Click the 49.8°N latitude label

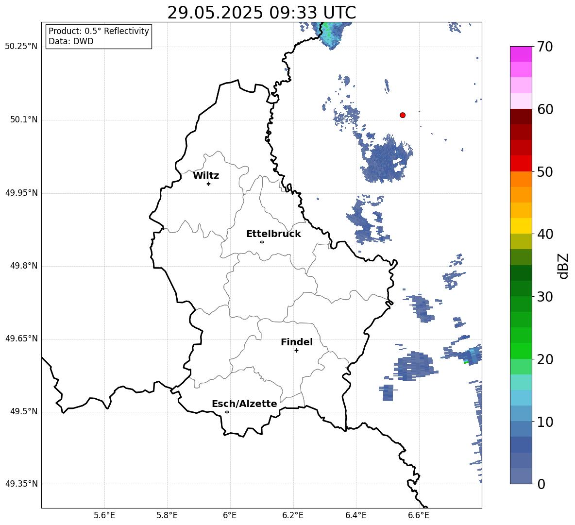(24, 266)
